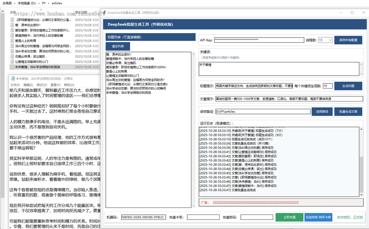369x229 pixels.
Task: Open 编辑(E) menu in Notepad
Action: coord(28,85)
